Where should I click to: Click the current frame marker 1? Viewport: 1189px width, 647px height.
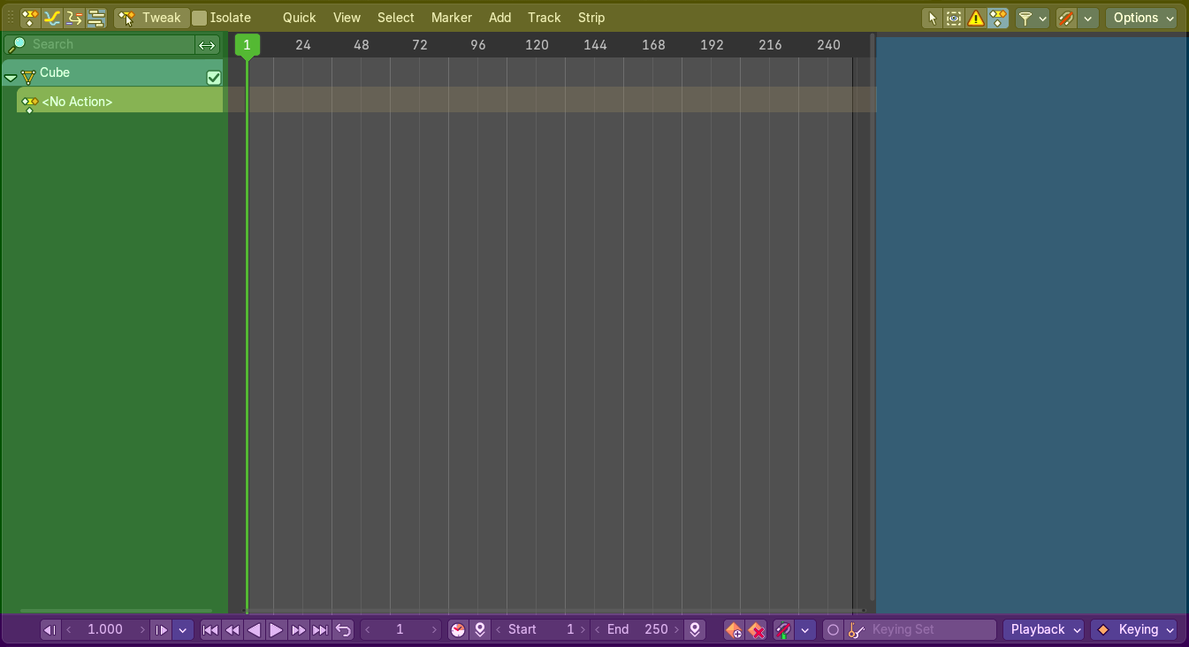click(x=248, y=45)
